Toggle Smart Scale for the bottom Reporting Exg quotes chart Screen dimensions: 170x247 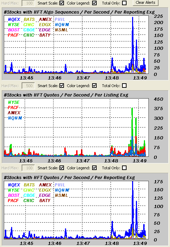(x=62, y=168)
